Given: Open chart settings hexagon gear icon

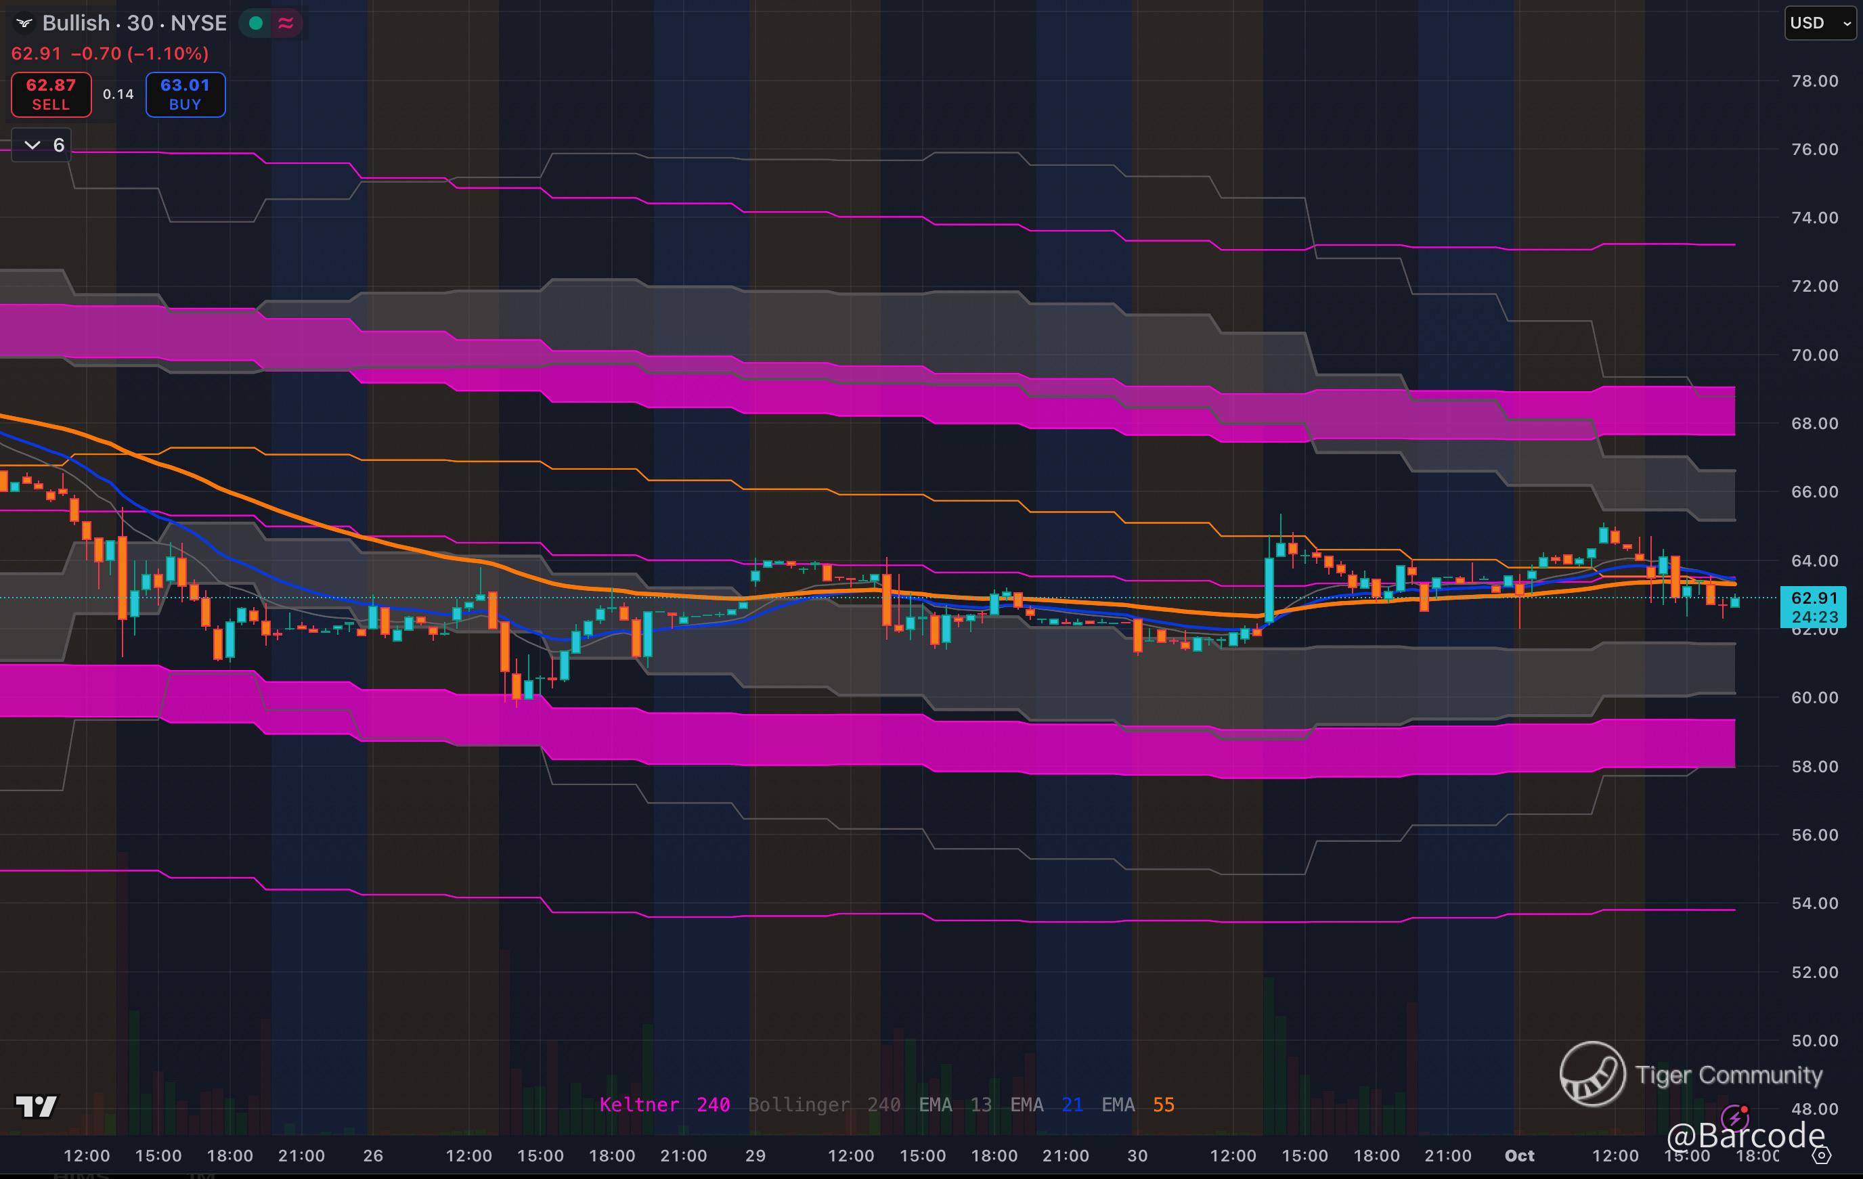Looking at the screenshot, I should [x=1822, y=1156].
